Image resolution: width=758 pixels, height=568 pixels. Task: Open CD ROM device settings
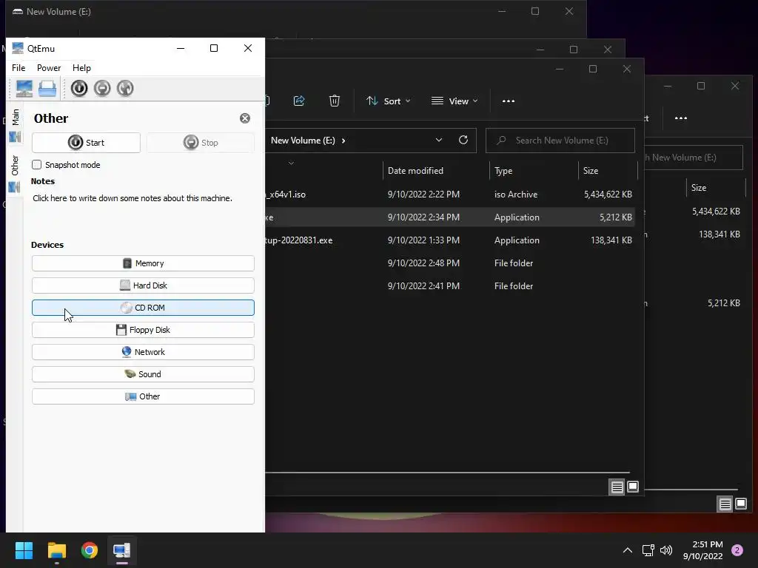point(143,308)
